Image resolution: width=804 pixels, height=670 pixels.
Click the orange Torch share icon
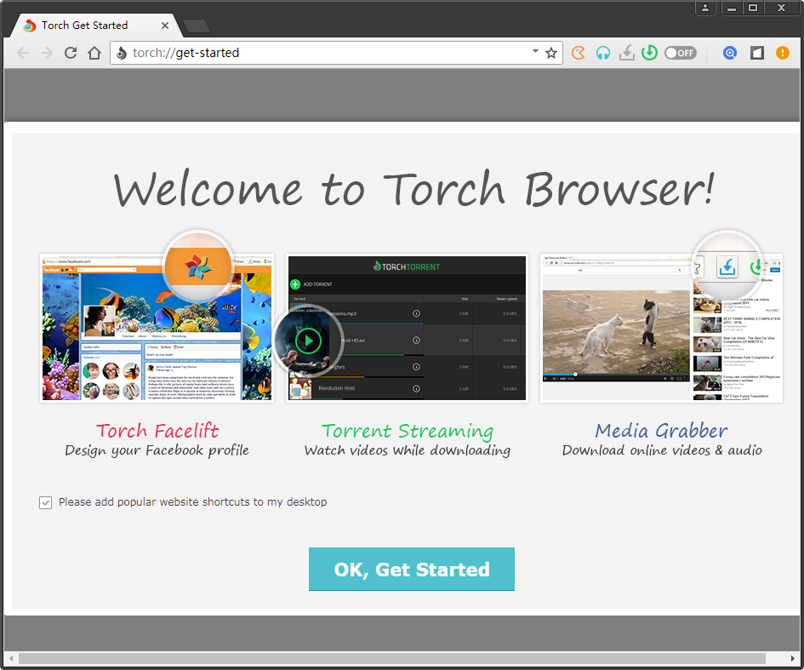pyautogui.click(x=579, y=53)
